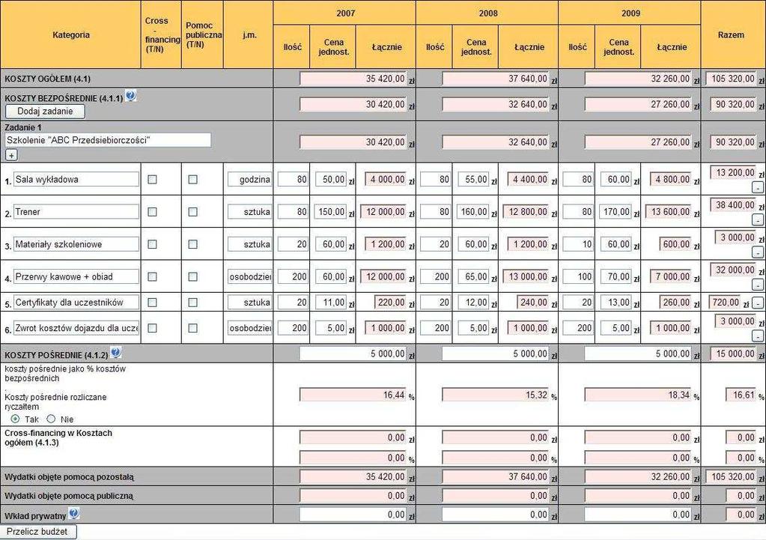Open help icon next to Wkład prywatny
The height and width of the screenshot is (540, 766).
point(74,513)
